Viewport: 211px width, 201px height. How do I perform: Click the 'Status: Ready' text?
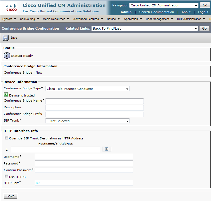tap(22, 56)
